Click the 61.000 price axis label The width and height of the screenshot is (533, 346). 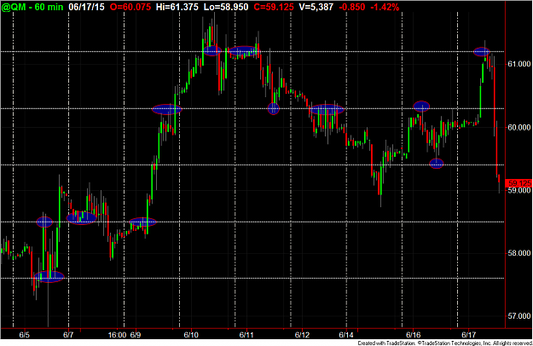tap(519, 64)
